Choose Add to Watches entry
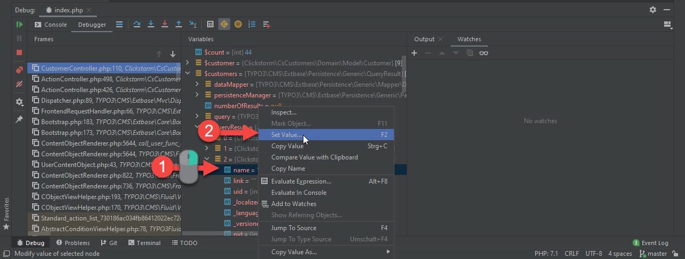The height and width of the screenshot is (259, 685). pos(326,204)
